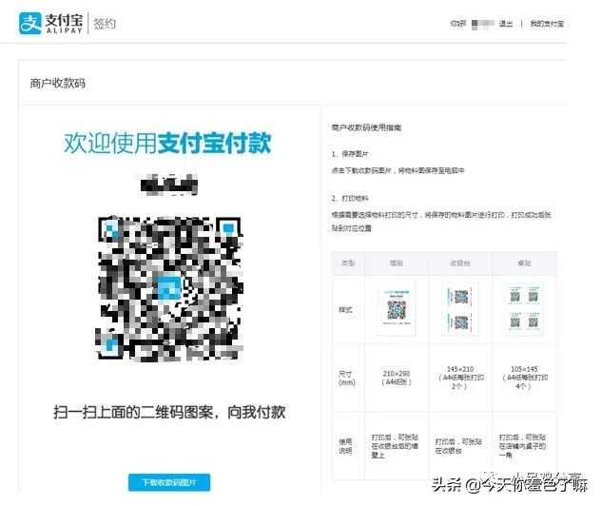This screenshot has width=601, height=506.
Task: Click the 使用说明 row label
Action: pos(345,446)
